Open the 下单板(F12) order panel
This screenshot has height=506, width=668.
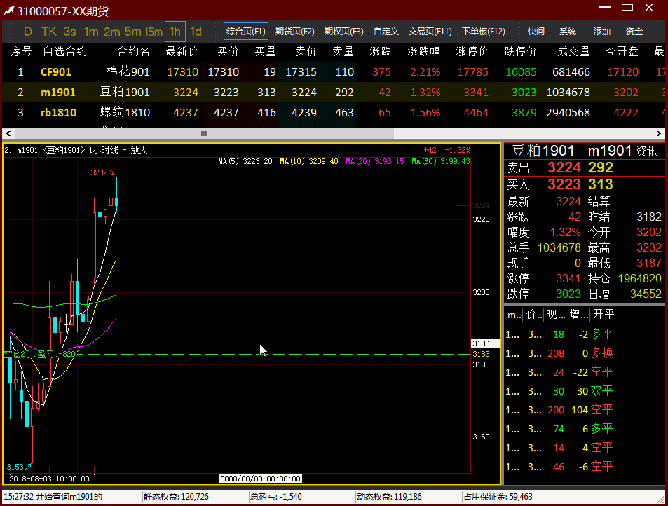[x=483, y=32]
